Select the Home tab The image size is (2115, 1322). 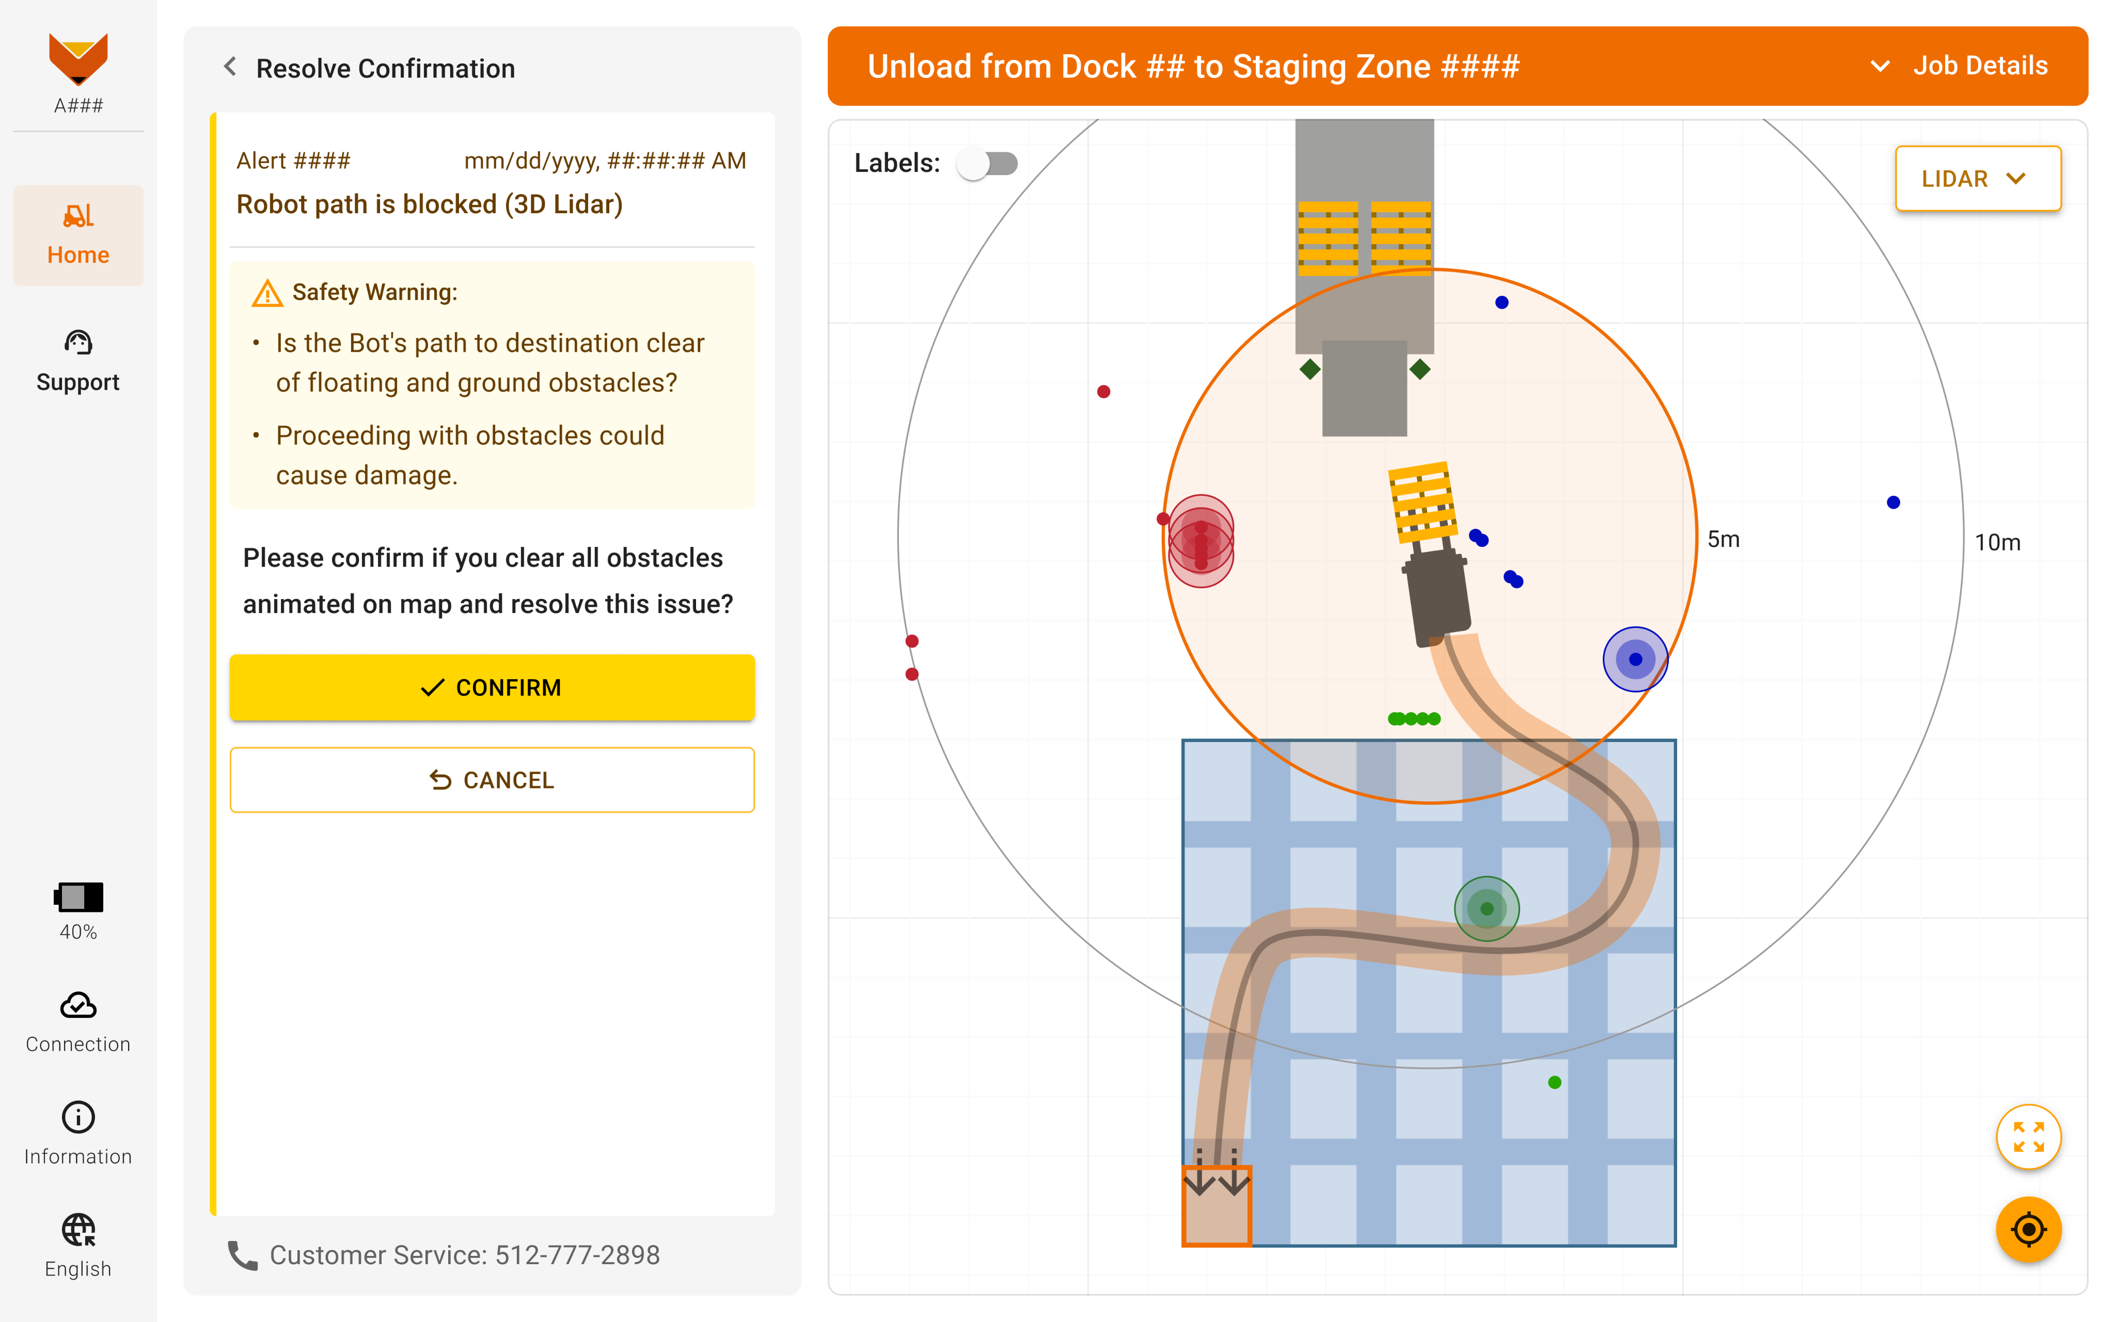pyautogui.click(x=78, y=234)
